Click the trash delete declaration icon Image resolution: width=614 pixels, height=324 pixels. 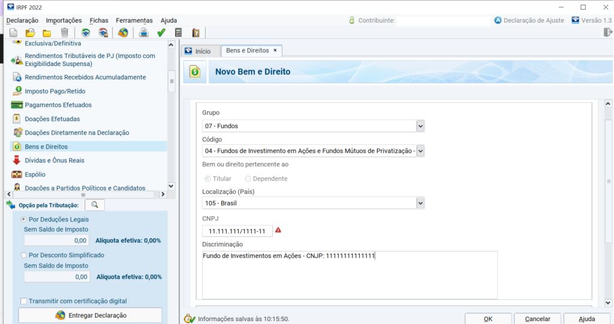coord(65,33)
